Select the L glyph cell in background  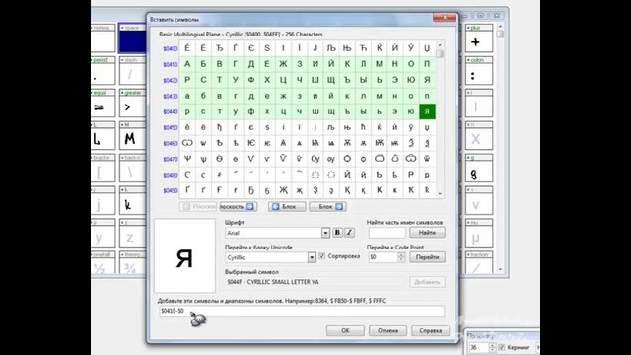click(x=103, y=136)
